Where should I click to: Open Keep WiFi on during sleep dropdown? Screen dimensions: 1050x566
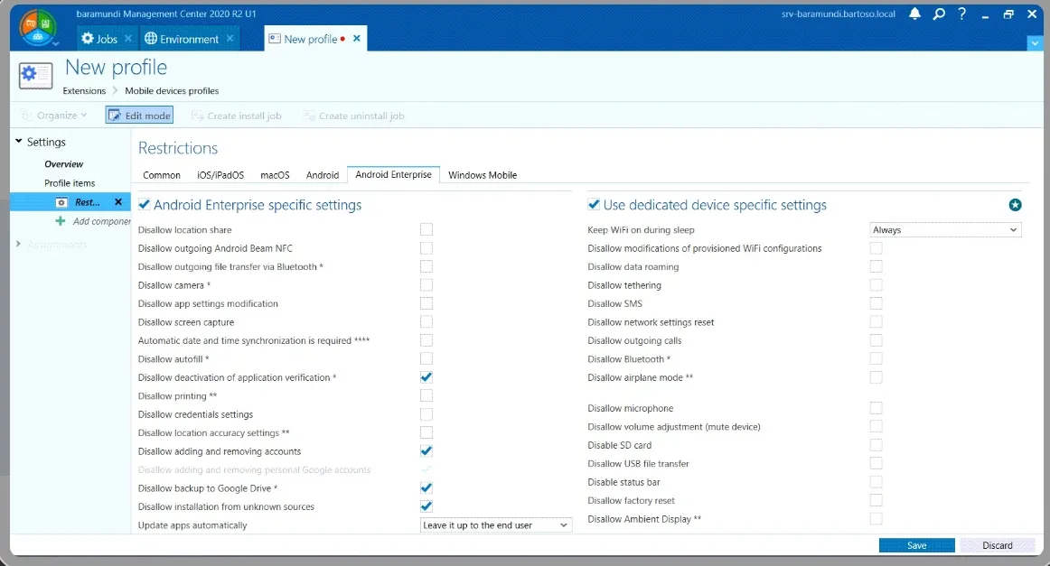point(945,229)
